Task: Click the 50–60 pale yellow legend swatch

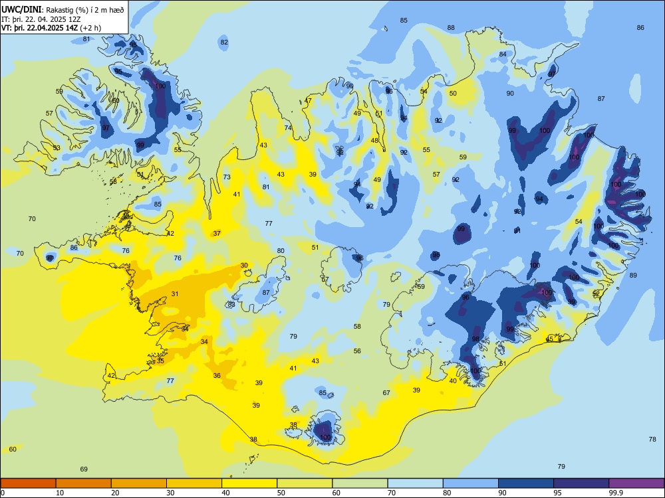Action: pyautogui.click(x=305, y=483)
